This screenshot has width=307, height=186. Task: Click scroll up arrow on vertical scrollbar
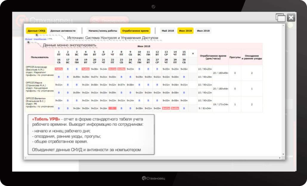283,26
